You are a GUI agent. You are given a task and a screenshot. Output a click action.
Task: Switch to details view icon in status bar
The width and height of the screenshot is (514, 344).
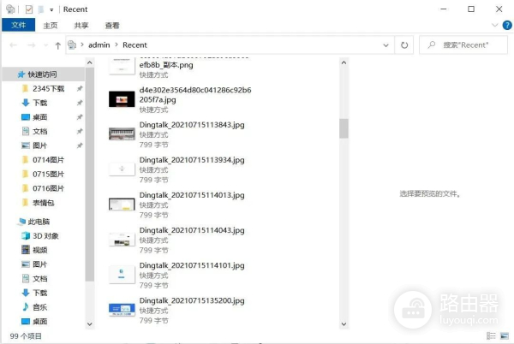click(x=491, y=335)
